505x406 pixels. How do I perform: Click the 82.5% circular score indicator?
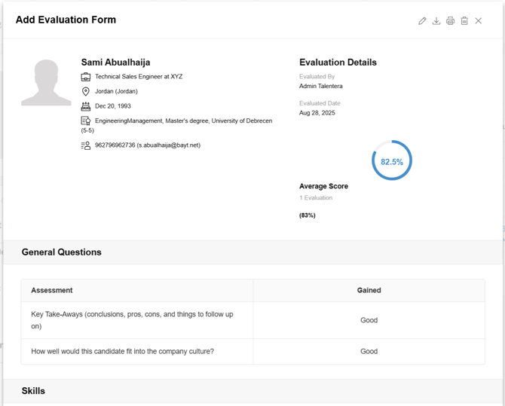click(x=392, y=161)
